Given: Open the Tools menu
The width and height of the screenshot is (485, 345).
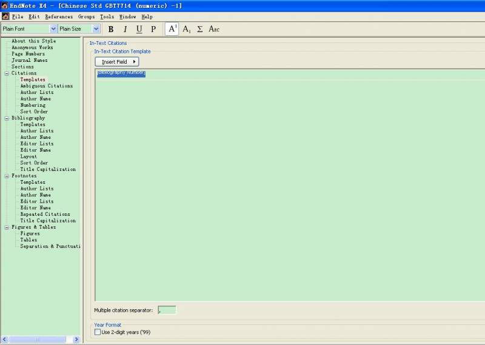Looking at the screenshot, I should point(107,17).
